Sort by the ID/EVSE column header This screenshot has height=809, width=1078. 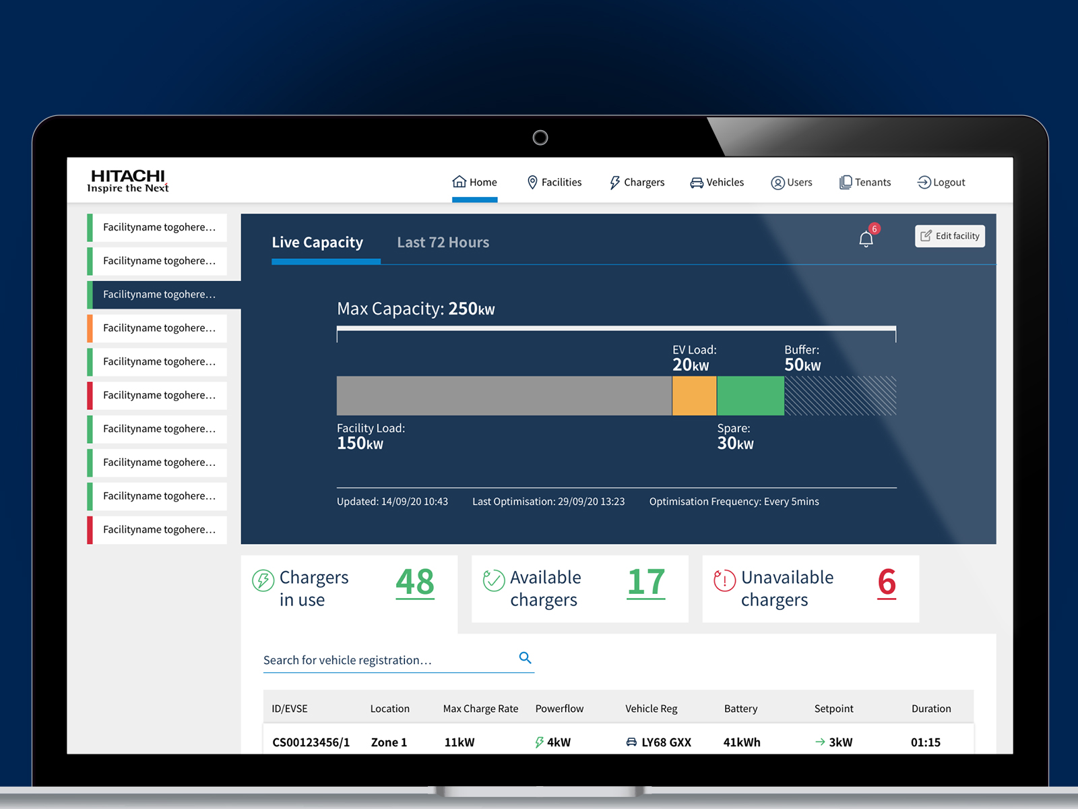[x=290, y=709]
